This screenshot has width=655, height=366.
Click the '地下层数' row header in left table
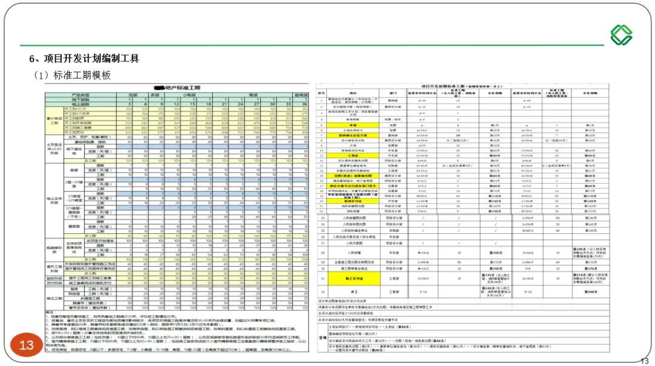coord(81,100)
